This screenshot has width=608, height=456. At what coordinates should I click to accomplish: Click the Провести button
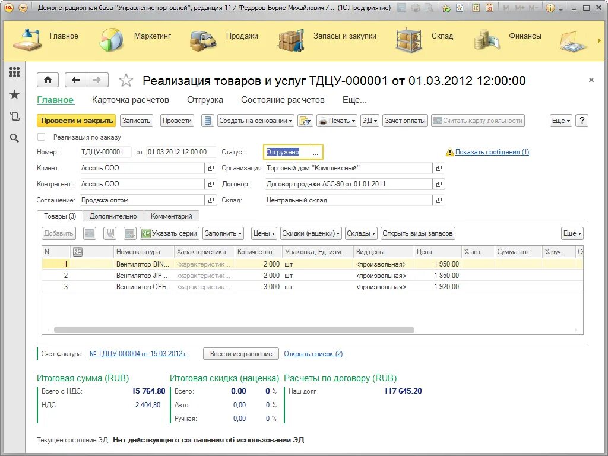(x=177, y=121)
